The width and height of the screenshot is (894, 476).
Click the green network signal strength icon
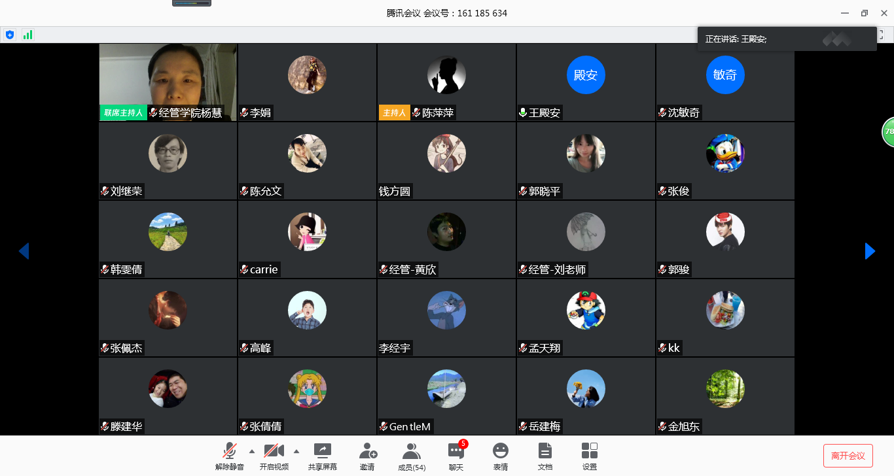pos(27,35)
